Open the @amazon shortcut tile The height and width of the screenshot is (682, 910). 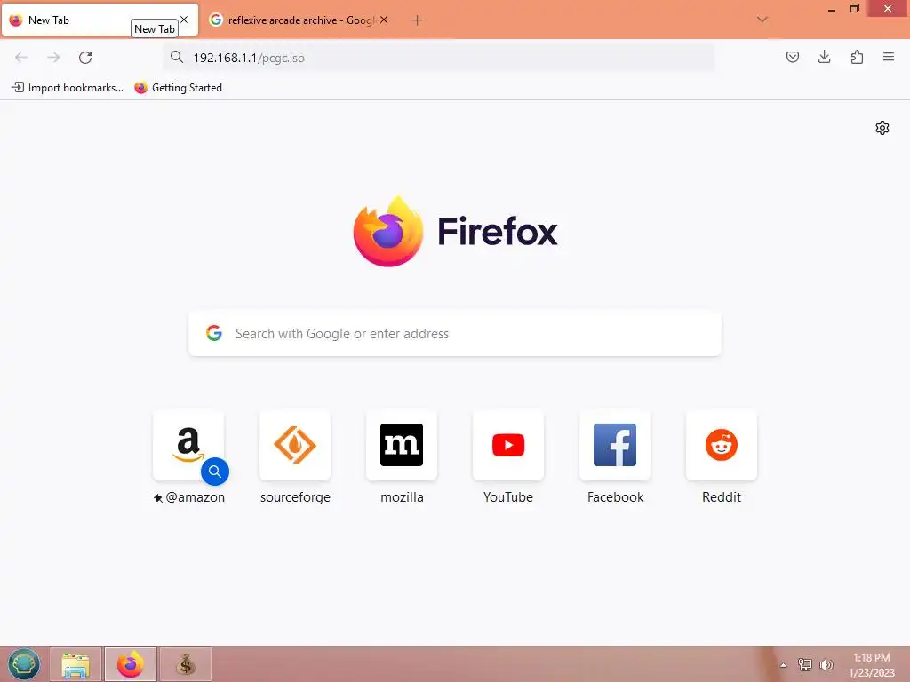pyautogui.click(x=188, y=446)
